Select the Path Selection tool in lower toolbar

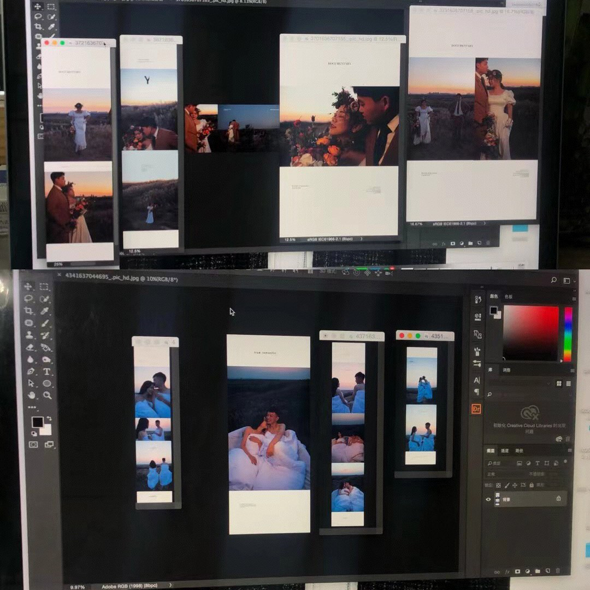(31, 383)
